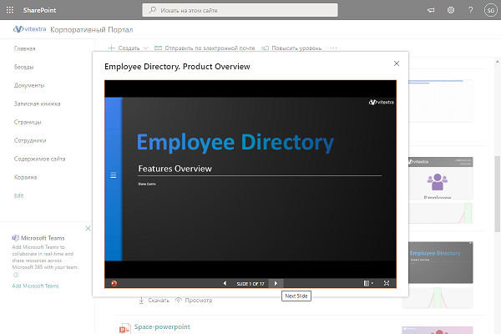Open the purple Employee people thumbnail
Viewport: 501px width, 334px height.
click(441, 178)
